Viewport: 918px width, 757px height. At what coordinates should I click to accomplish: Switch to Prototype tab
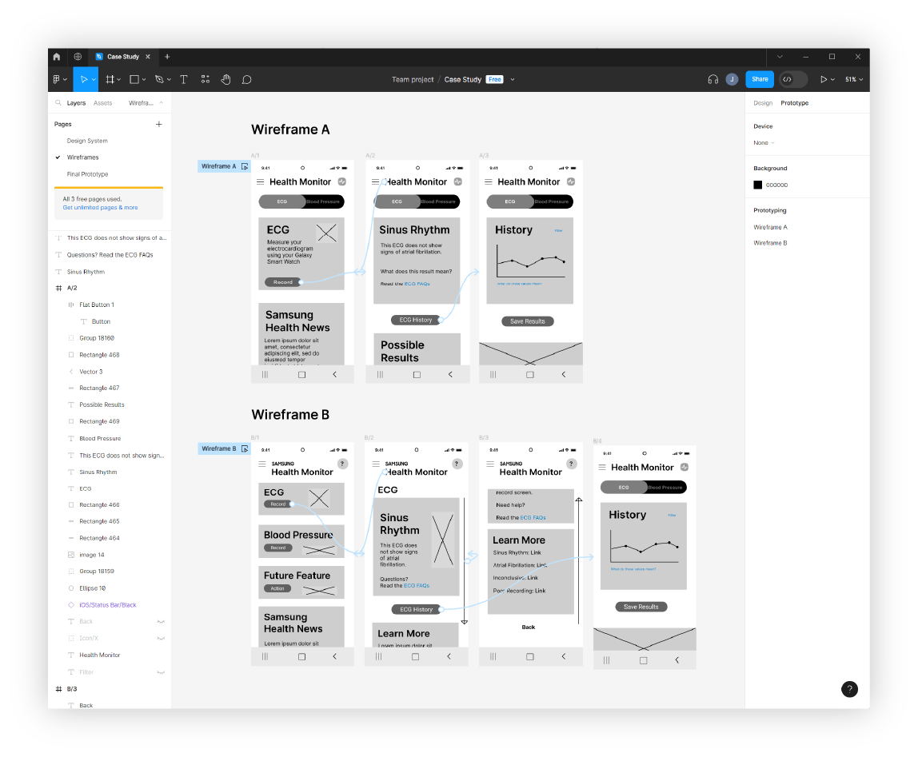pos(795,103)
